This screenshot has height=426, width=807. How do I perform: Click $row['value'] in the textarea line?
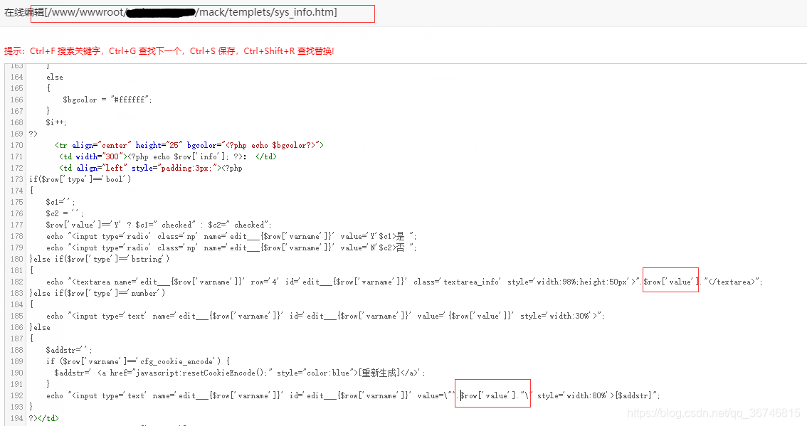[670, 282]
